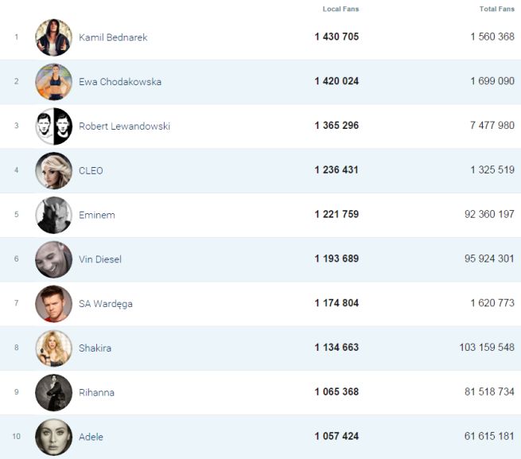The height and width of the screenshot is (459, 521).
Task: Open the Robert Lewandowski name link
Action: [124, 126]
